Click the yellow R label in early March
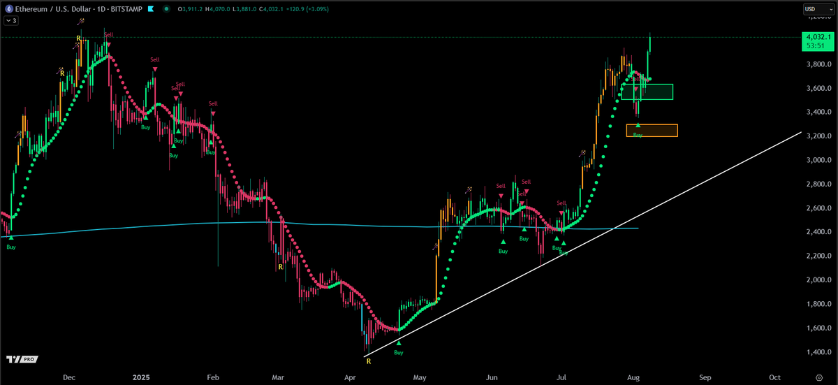The image size is (838, 385). point(281,267)
